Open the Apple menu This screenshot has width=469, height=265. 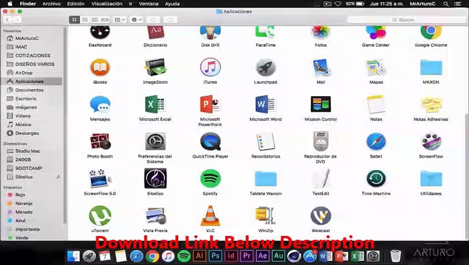(10, 4)
